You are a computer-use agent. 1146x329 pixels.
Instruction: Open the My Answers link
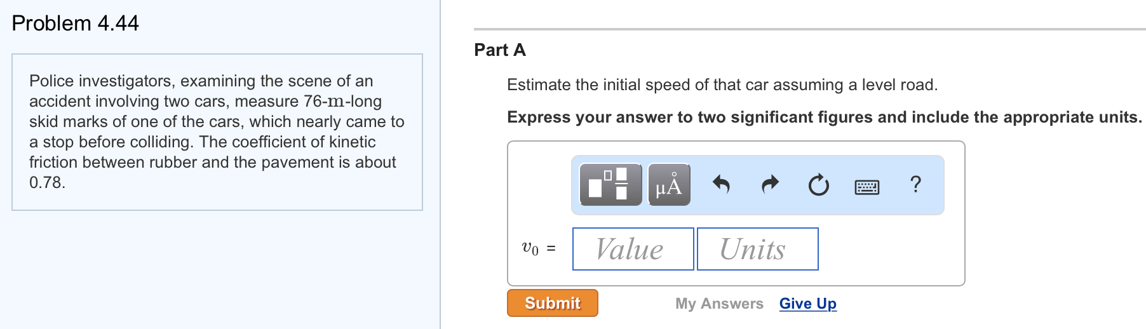[x=719, y=304]
